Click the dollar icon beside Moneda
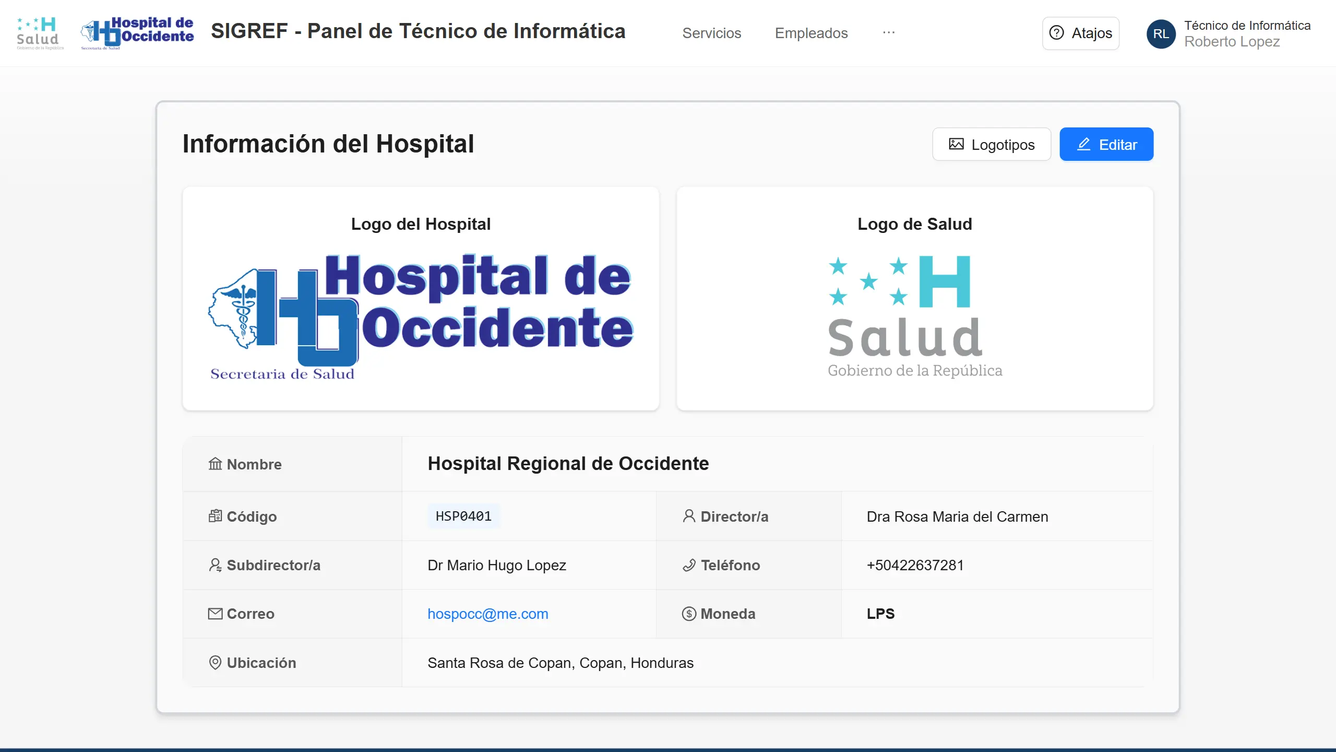 689,614
